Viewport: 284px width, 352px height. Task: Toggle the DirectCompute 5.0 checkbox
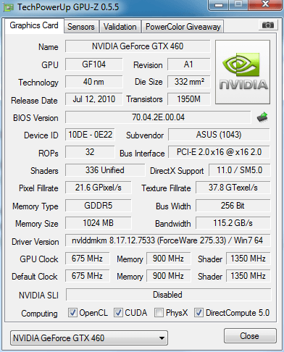199,312
